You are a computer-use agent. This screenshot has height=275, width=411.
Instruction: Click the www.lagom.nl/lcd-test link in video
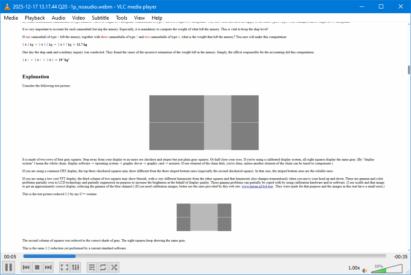[257, 186]
